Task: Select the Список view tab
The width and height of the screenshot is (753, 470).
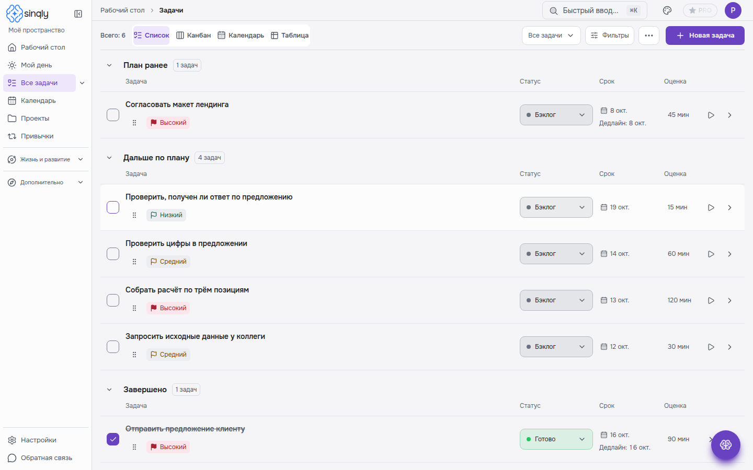Action: (x=152, y=36)
